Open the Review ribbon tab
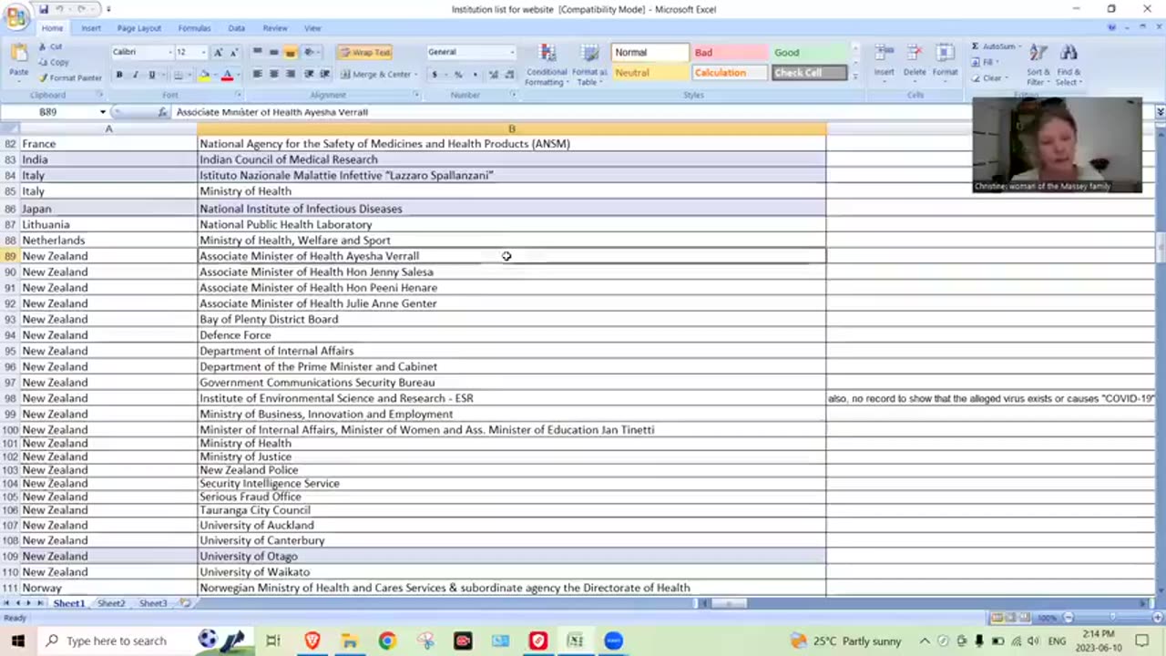The height and width of the screenshot is (656, 1166). (274, 28)
